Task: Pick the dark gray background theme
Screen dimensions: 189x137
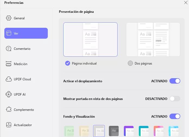Action: tap(114, 131)
